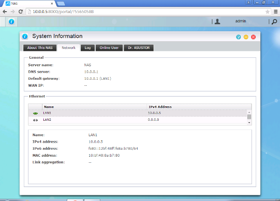Click the System Information icon in top bar
280x201 pixels.
11,21
